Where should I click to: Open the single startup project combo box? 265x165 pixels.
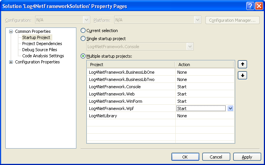(x=140, y=47)
